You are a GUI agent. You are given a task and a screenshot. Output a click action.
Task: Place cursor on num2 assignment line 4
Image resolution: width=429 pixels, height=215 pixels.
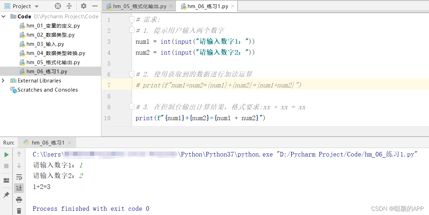coord(195,53)
